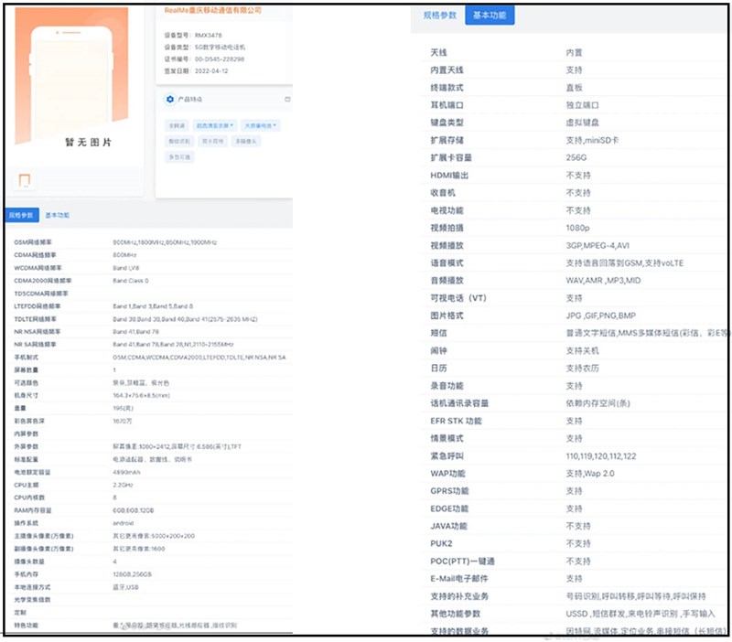Screen dimensions: 732x642
Task: Select the JAVA功能 row label
Action: [x=448, y=526]
